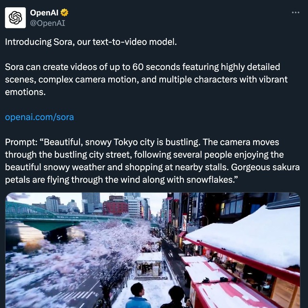Screen dimensions: 308x308
Task: Click the person wearing blue jacket
Action: (138, 295)
